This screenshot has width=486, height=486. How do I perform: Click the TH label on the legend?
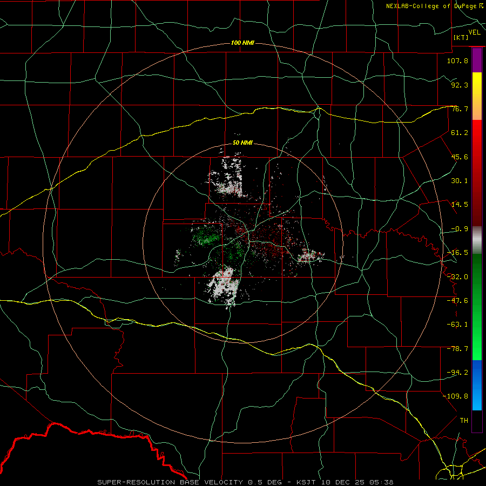464,421
